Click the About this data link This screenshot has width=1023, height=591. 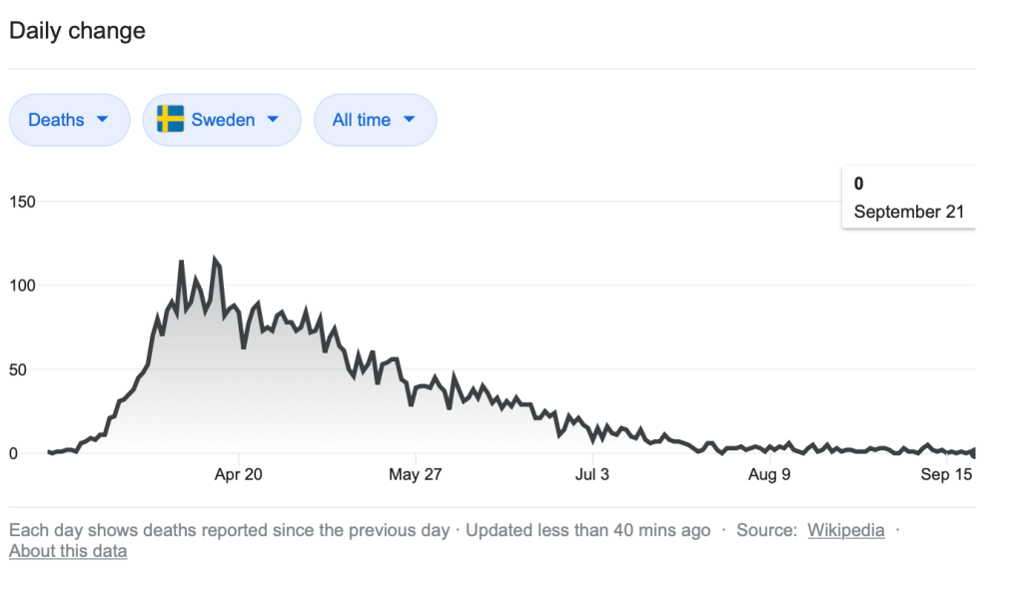(68, 550)
